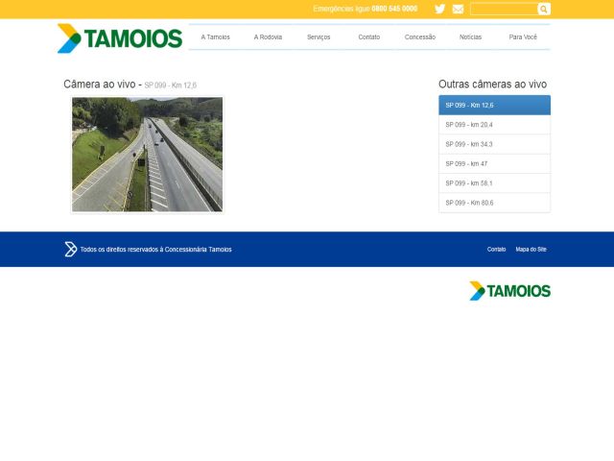Open the A Rodovia menu
Viewport: 614px width, 461px height.
[x=268, y=37]
